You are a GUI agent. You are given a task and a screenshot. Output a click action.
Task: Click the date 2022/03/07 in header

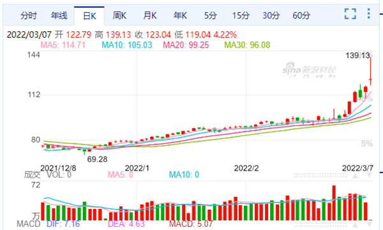[x=29, y=34]
